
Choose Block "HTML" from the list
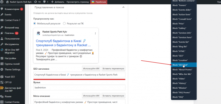184,51
